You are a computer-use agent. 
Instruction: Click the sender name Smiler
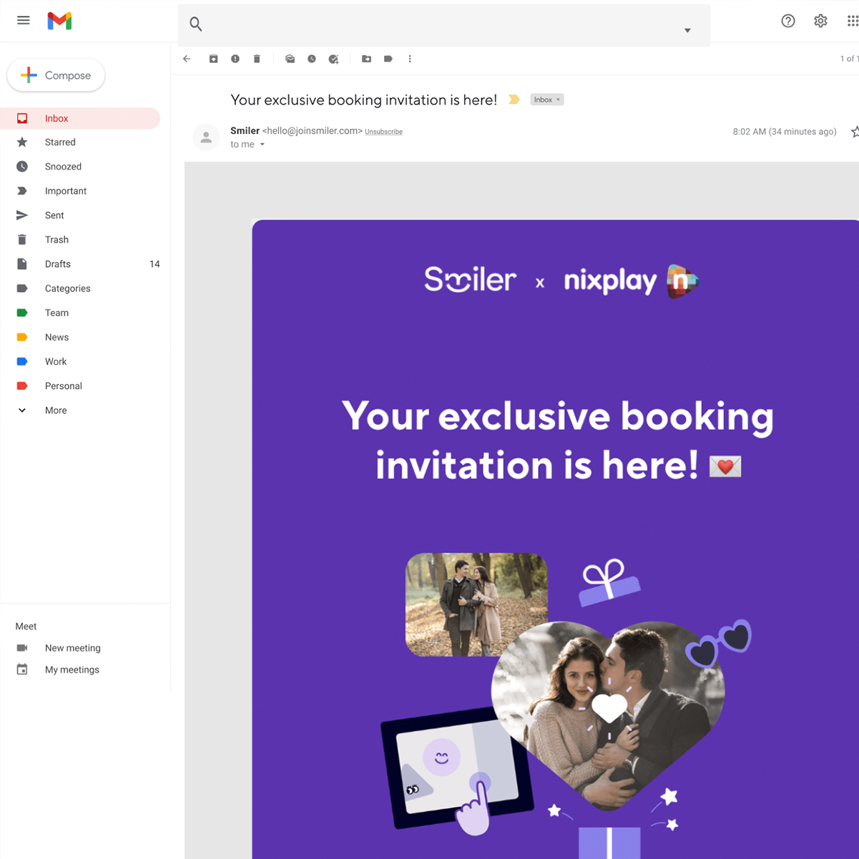(x=245, y=131)
